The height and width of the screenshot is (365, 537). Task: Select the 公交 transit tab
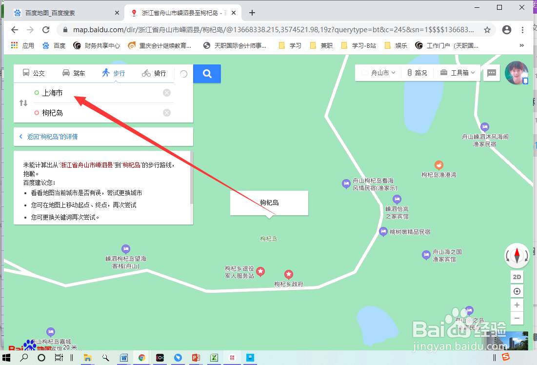pos(34,73)
